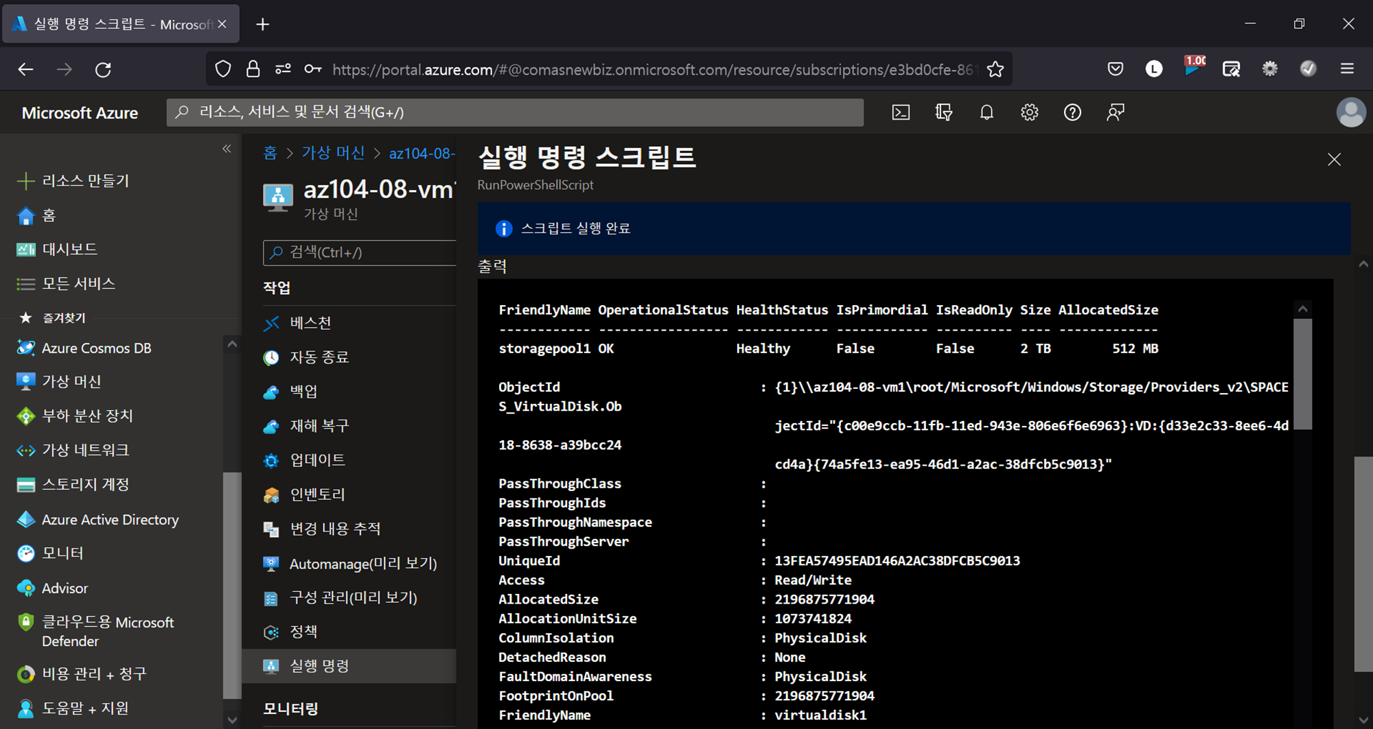This screenshot has width=1373, height=729.
Task: Focus the global resource search bar
Action: click(515, 112)
